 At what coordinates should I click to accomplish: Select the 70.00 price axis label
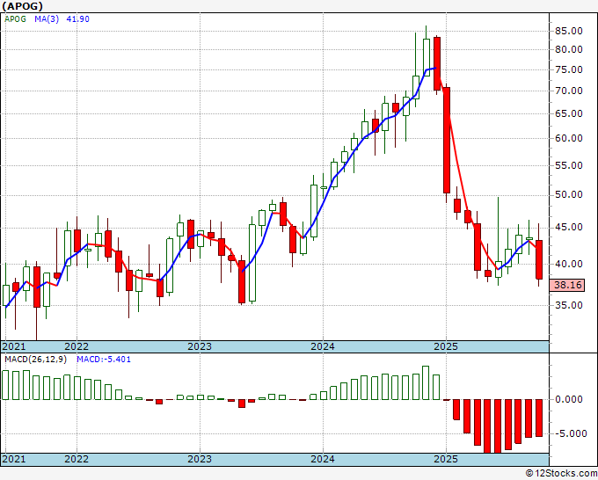[569, 91]
